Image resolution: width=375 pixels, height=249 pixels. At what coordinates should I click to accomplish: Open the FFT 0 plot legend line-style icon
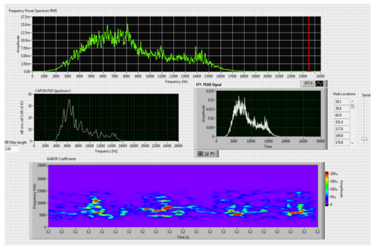319,84
